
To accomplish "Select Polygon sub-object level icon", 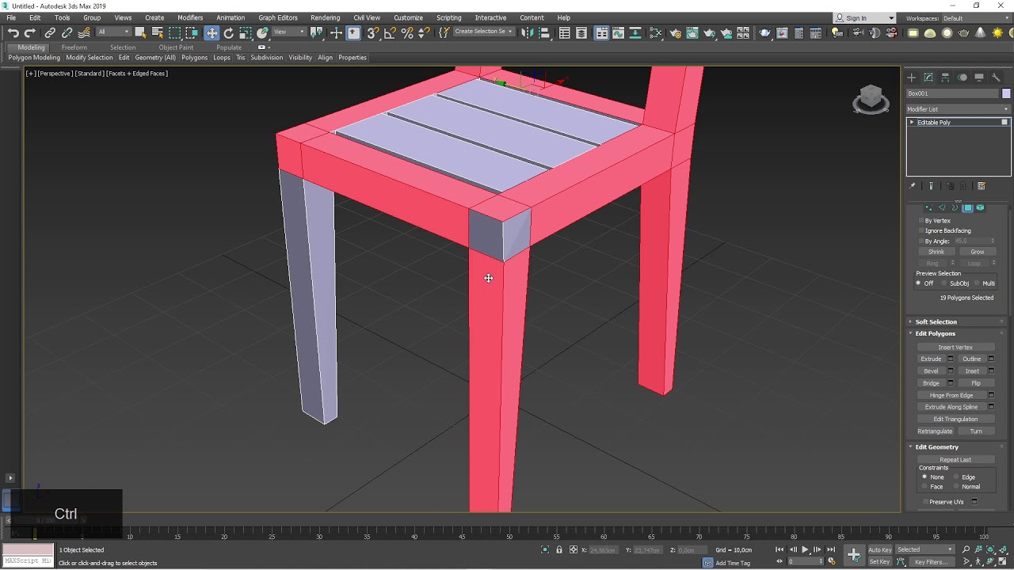I will point(967,207).
